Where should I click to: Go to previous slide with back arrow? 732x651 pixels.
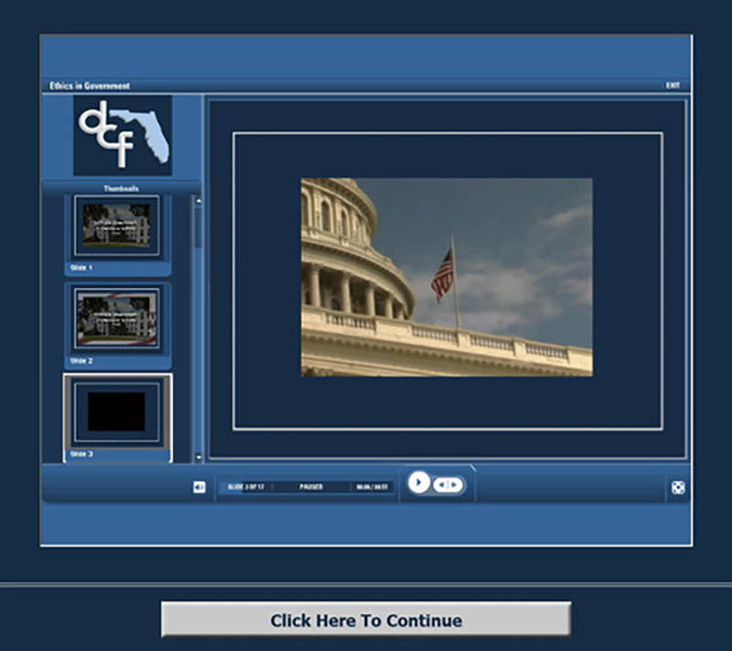point(440,484)
